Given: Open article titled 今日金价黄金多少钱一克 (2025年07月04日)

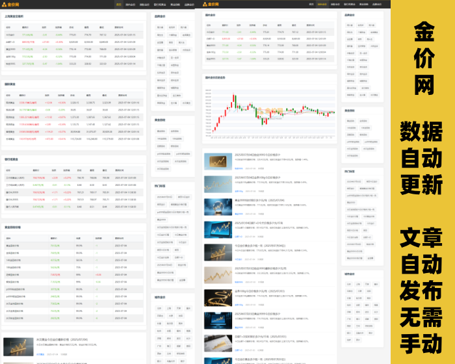Looking at the screenshot, I should tap(259, 245).
